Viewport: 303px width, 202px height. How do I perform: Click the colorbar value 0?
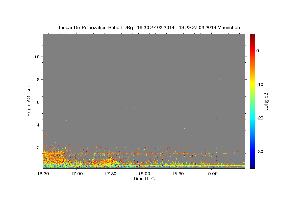pyautogui.click(x=258, y=51)
